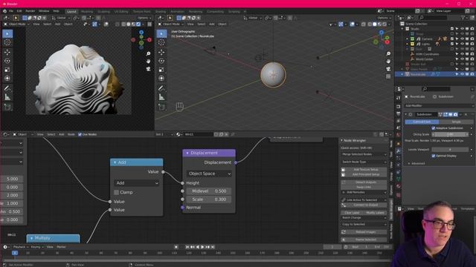Click zoom magnifier in left rendered viewport
The image size is (476, 267).
[148, 53]
